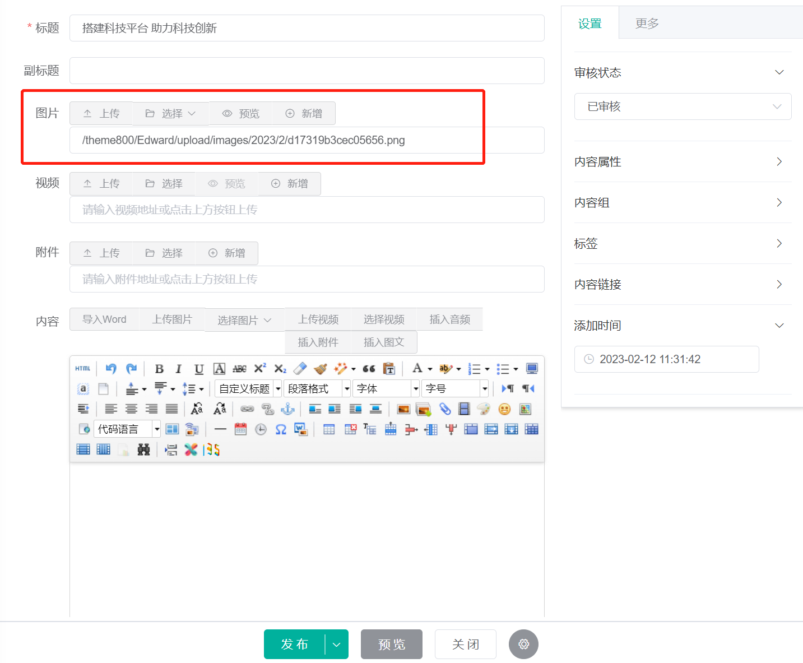Expand the 内容链接 section
This screenshot has height=663, width=803.
pos(683,285)
